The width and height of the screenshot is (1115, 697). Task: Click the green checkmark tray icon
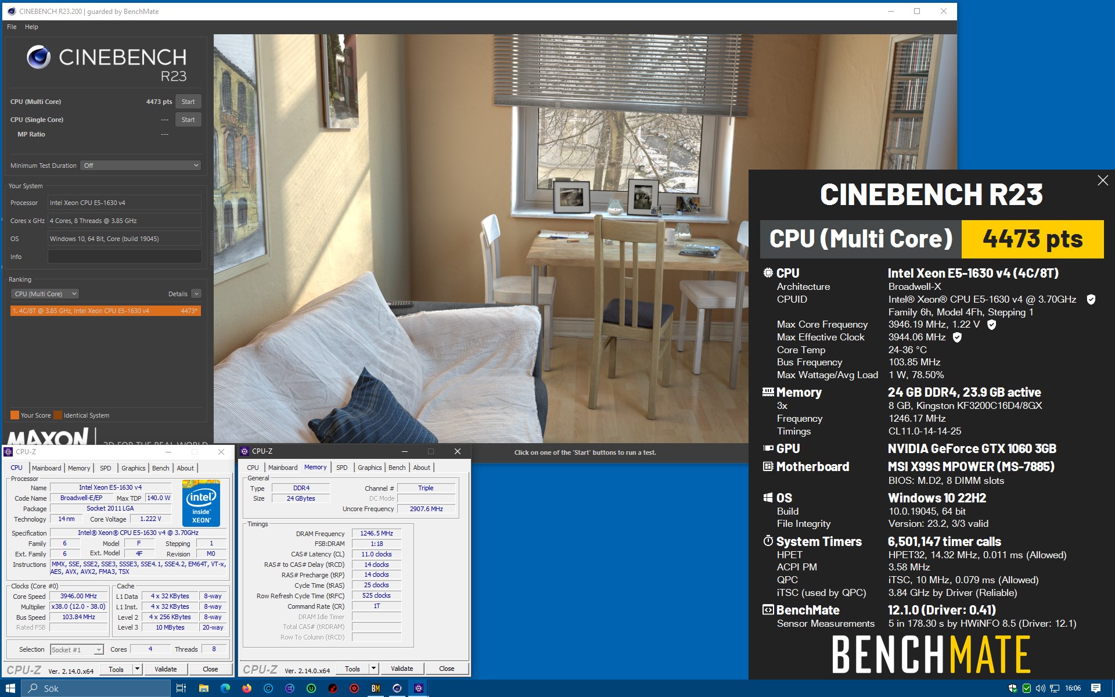(1027, 688)
